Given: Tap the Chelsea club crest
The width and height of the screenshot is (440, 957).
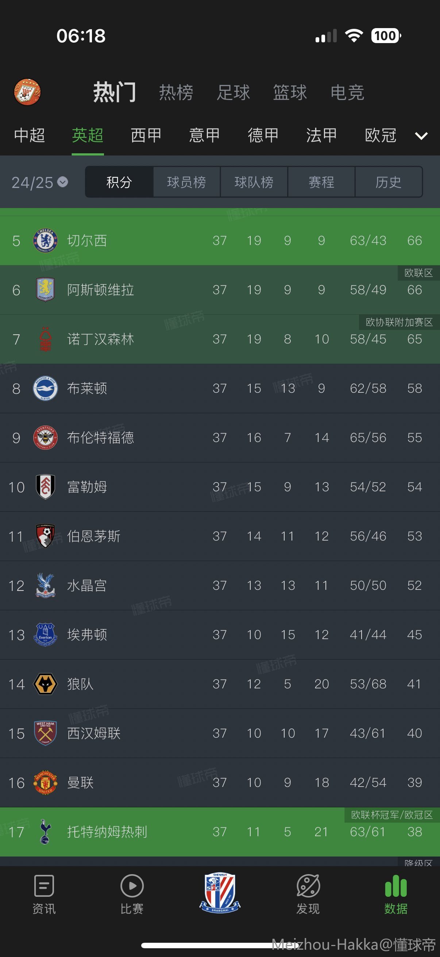Looking at the screenshot, I should tap(45, 241).
